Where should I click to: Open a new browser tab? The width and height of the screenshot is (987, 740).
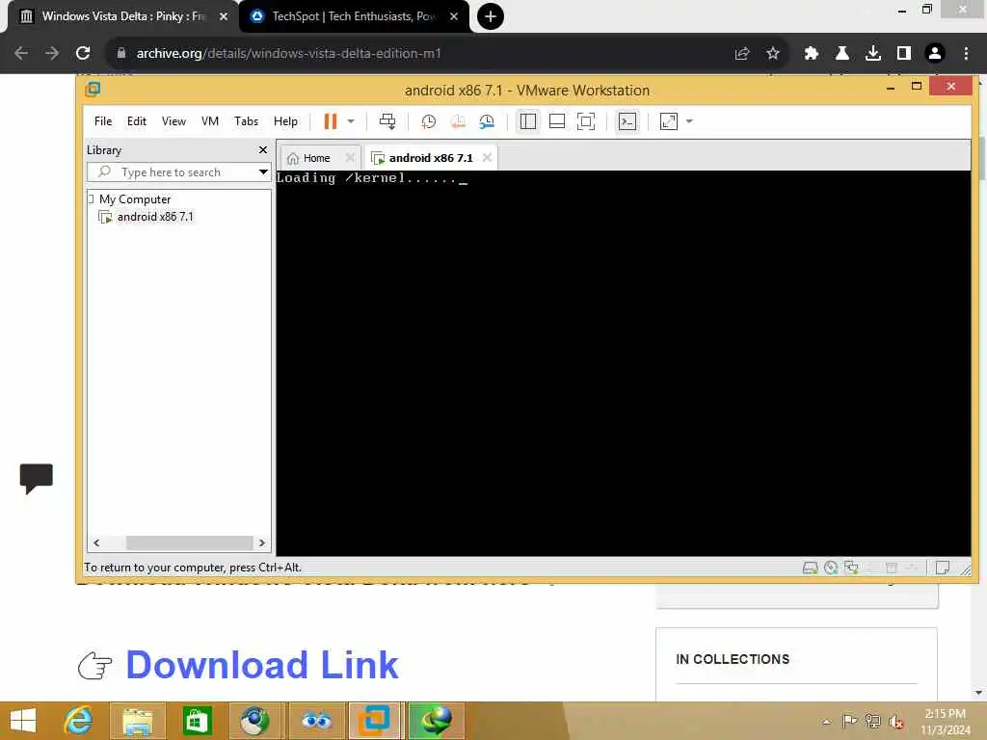point(491,16)
